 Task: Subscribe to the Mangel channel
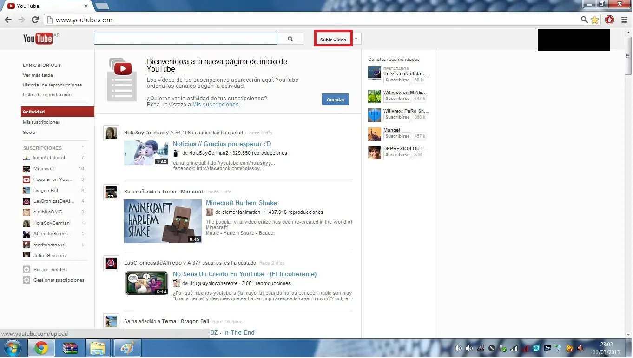(x=397, y=136)
